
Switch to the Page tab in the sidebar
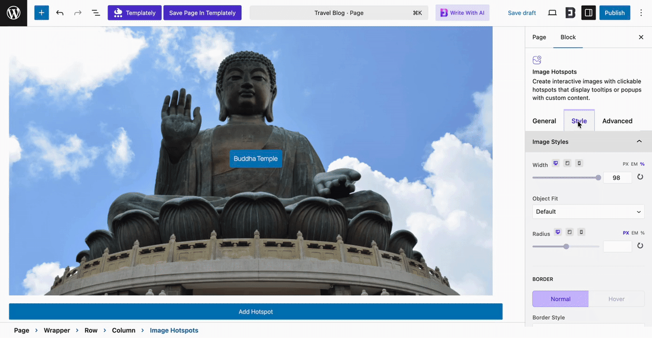pos(539,37)
